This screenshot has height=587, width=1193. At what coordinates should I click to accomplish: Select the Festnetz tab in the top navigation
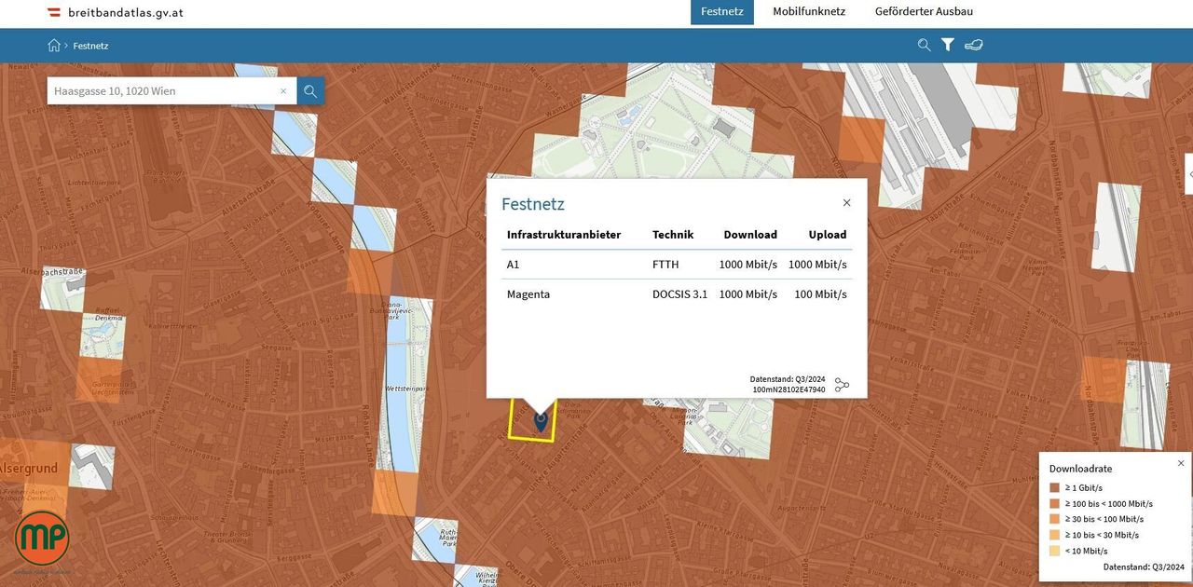(721, 12)
